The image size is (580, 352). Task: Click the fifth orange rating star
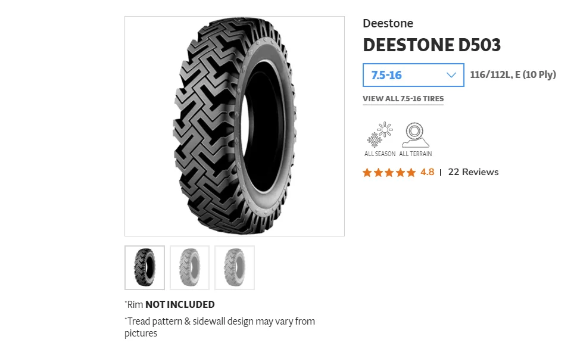click(x=411, y=173)
